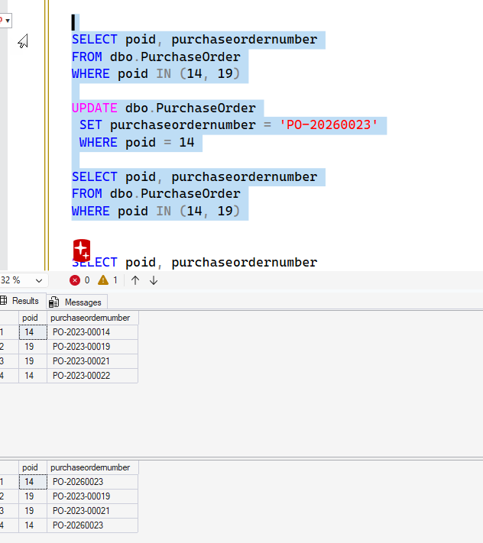Switch to the Results tab
Viewport: 483px width, 543px height.
24,301
